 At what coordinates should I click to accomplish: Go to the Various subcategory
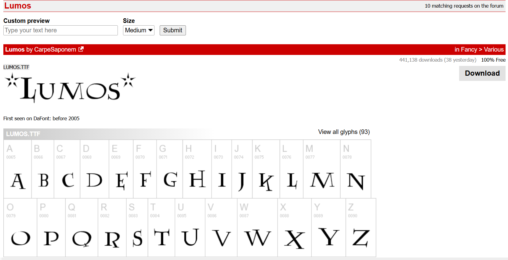[x=494, y=49]
